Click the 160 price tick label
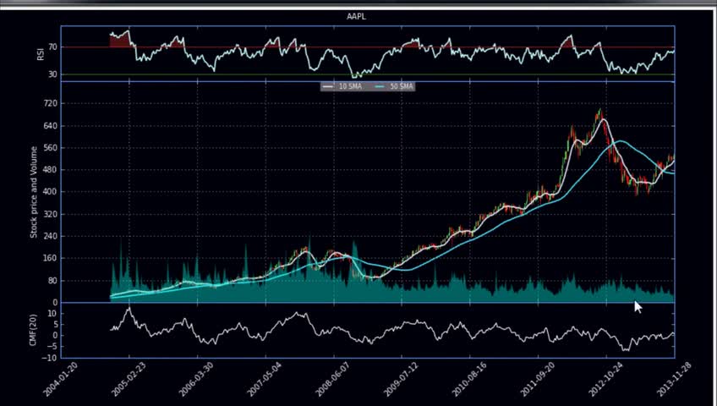 tap(51, 258)
